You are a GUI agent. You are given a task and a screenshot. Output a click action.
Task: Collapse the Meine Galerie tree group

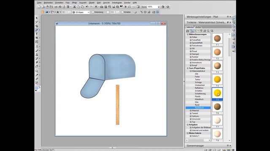click(188, 133)
